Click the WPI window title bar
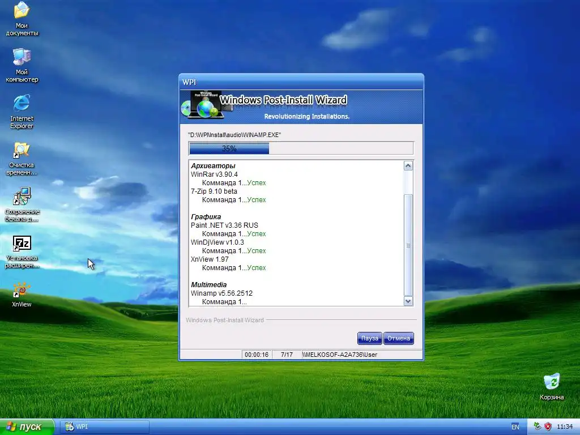 coord(301,82)
